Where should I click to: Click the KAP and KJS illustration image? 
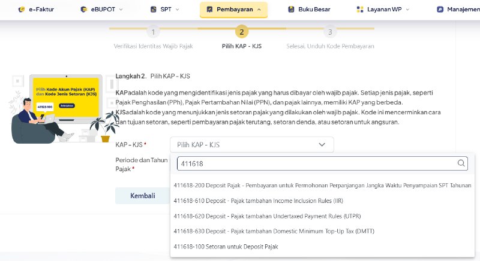(x=65, y=108)
